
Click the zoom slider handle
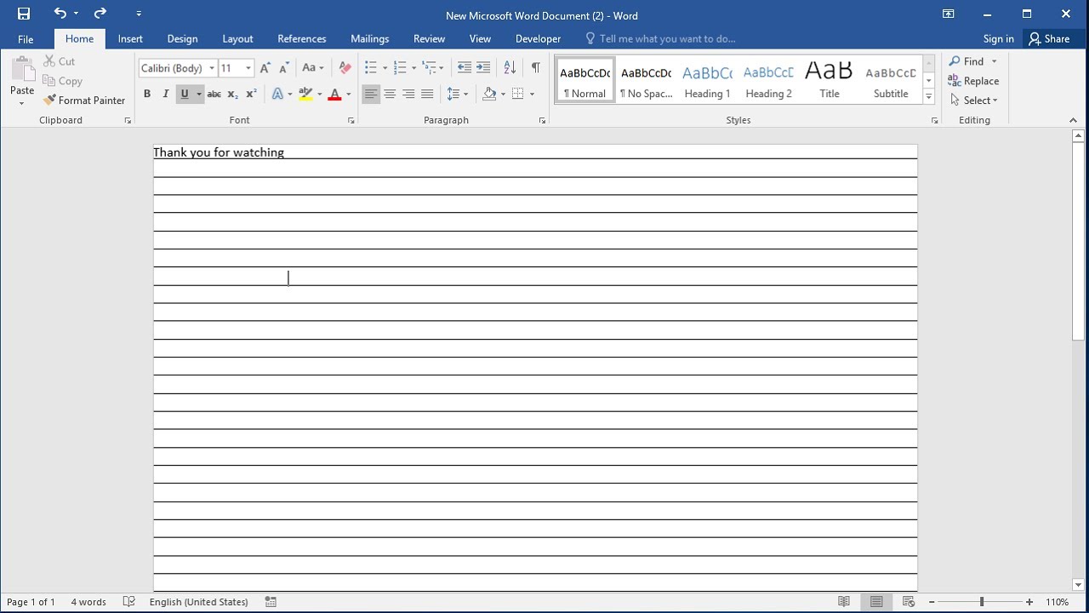tap(981, 601)
